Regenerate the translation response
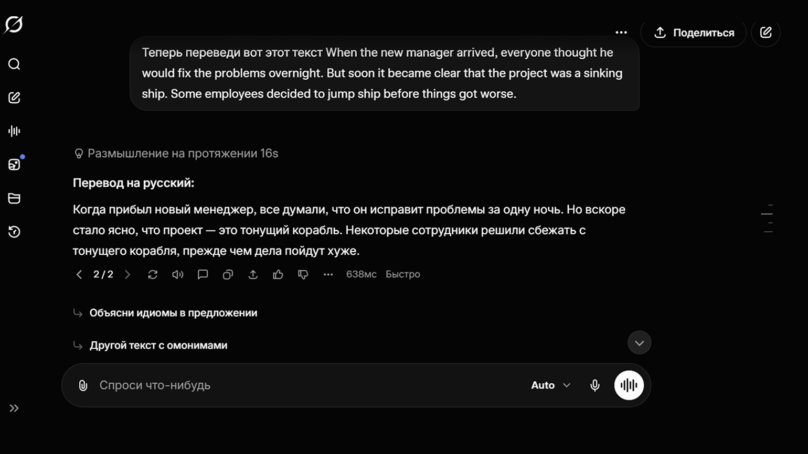Image resolution: width=808 pixels, height=454 pixels. point(153,274)
